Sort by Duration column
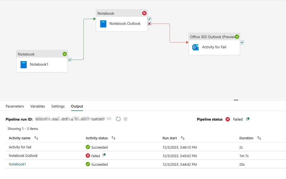 pos(259,138)
